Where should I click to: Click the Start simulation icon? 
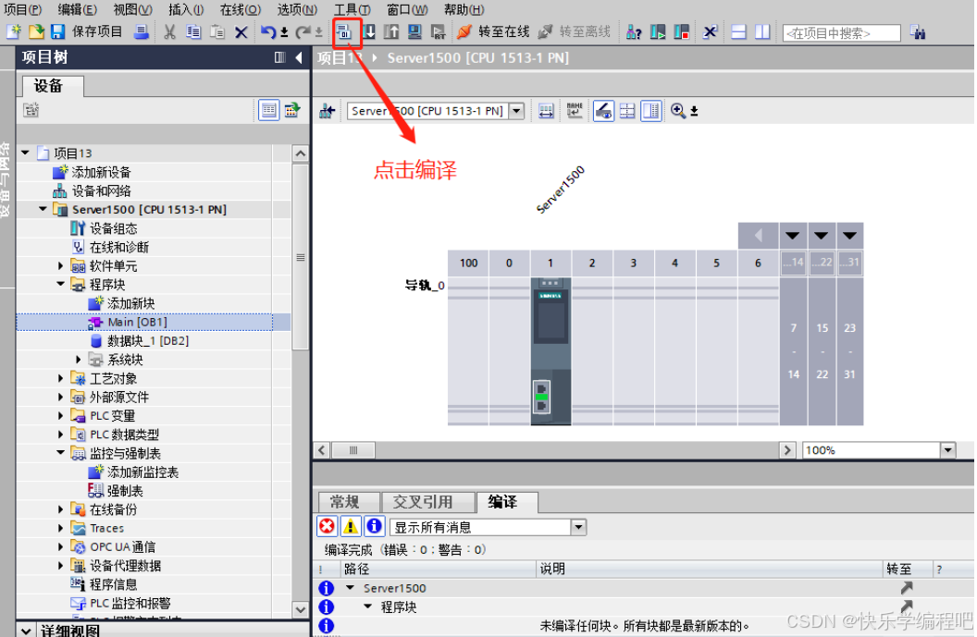click(414, 31)
